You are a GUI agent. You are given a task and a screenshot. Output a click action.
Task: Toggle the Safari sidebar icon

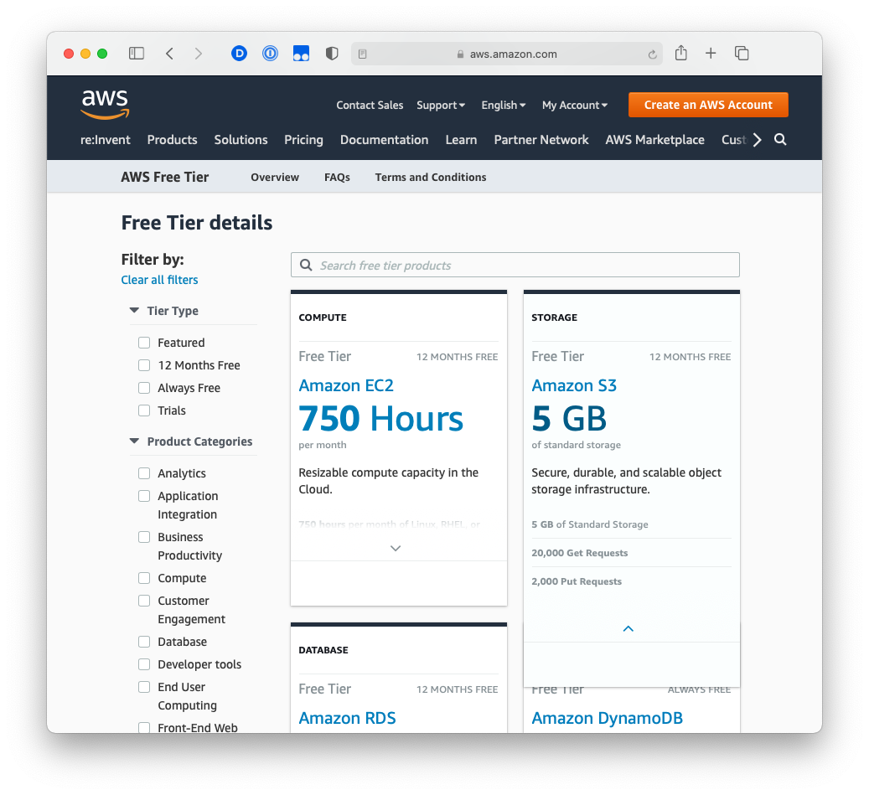pyautogui.click(x=137, y=53)
